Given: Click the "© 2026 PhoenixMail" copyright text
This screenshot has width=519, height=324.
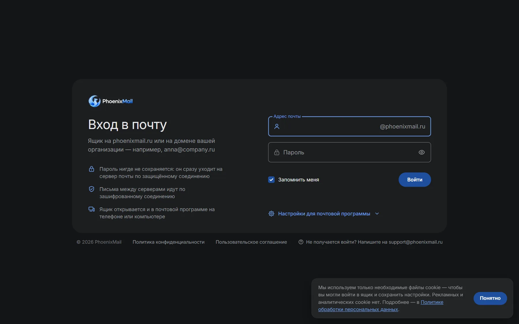Looking at the screenshot, I should tap(99, 242).
